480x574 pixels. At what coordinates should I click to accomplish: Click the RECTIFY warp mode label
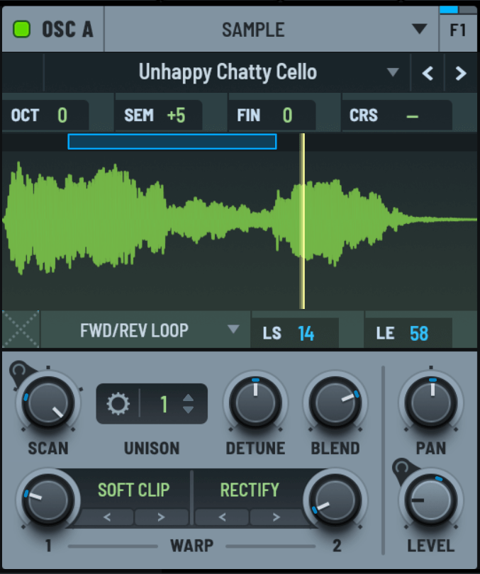(x=250, y=490)
